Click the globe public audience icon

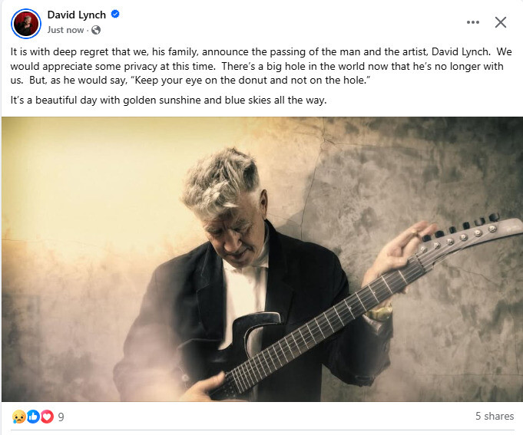coord(96,30)
